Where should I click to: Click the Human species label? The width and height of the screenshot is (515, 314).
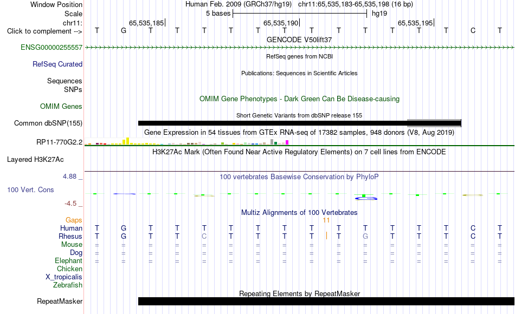click(71, 228)
